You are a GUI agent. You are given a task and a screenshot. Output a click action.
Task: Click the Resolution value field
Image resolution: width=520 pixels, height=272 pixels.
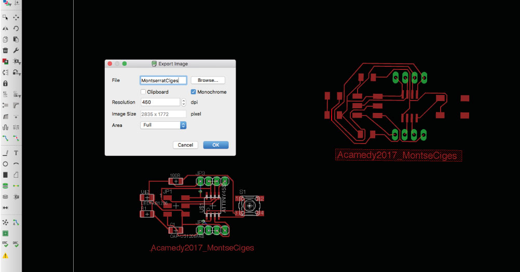click(x=160, y=102)
